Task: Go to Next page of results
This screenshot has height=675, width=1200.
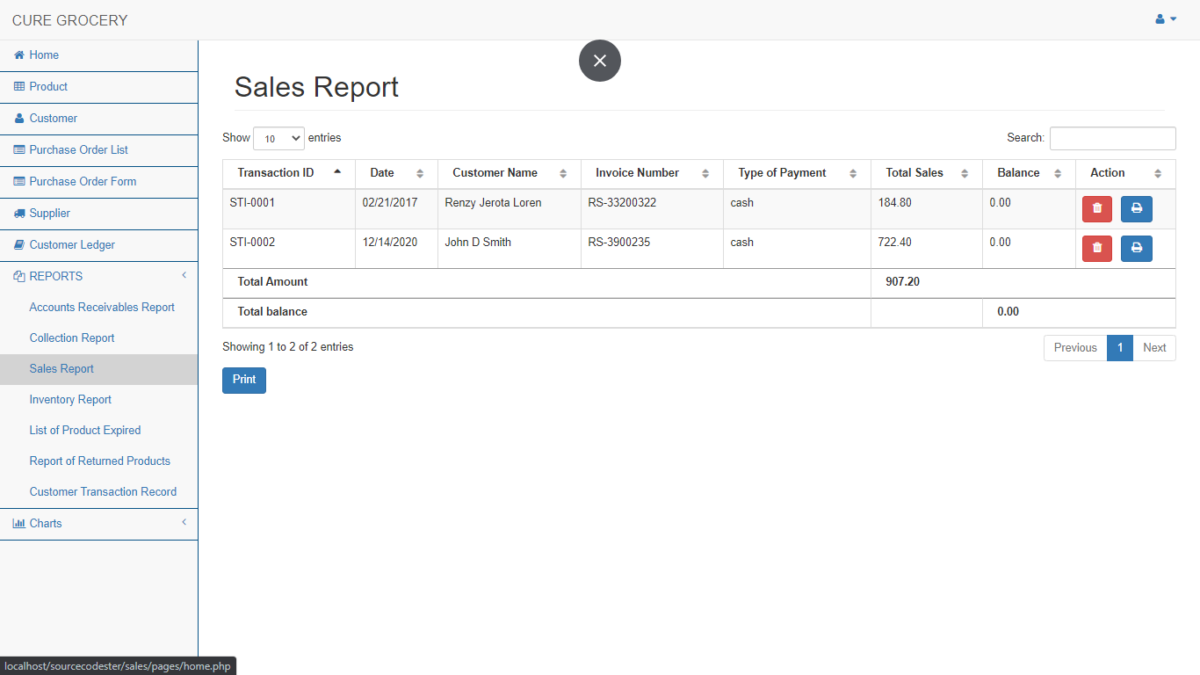Action: pos(1153,347)
